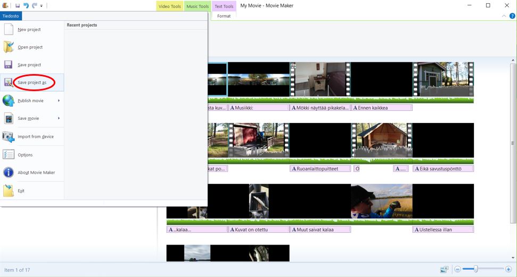
Task: Click the zoom out minus button
Action: coord(457,270)
